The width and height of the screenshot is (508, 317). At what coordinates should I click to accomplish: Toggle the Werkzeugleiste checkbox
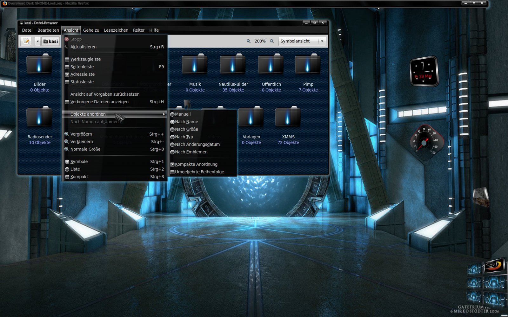click(67, 59)
